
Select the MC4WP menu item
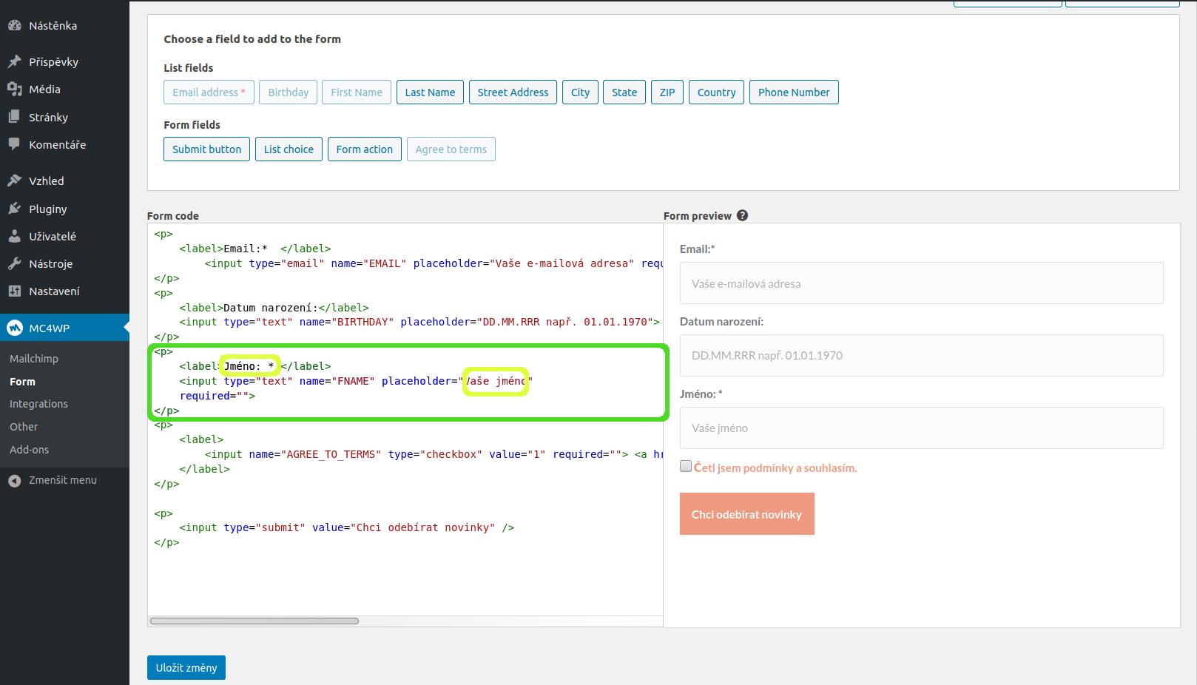coord(64,328)
